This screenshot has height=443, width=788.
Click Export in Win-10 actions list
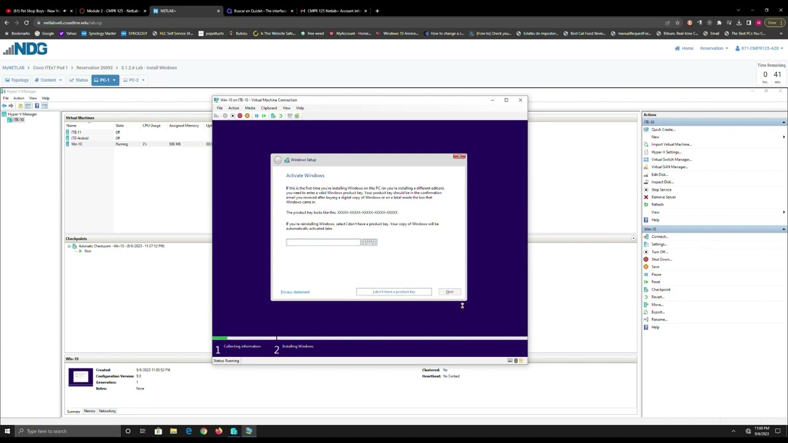tap(657, 312)
